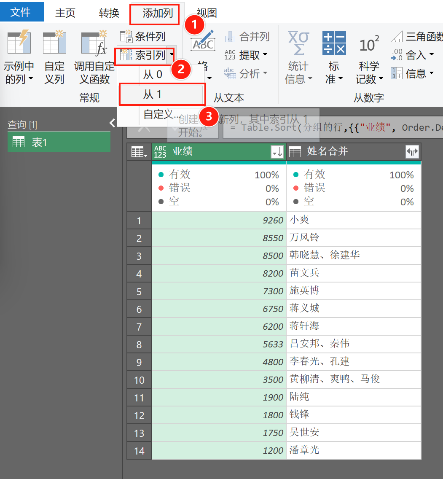Click the 索引列 button
The width and height of the screenshot is (443, 479).
(143, 55)
